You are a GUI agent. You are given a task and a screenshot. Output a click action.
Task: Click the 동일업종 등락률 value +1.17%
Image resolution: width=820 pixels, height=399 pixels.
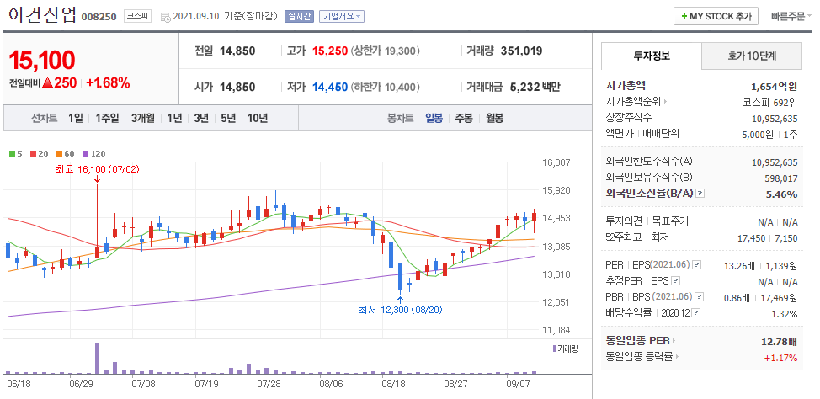click(780, 358)
